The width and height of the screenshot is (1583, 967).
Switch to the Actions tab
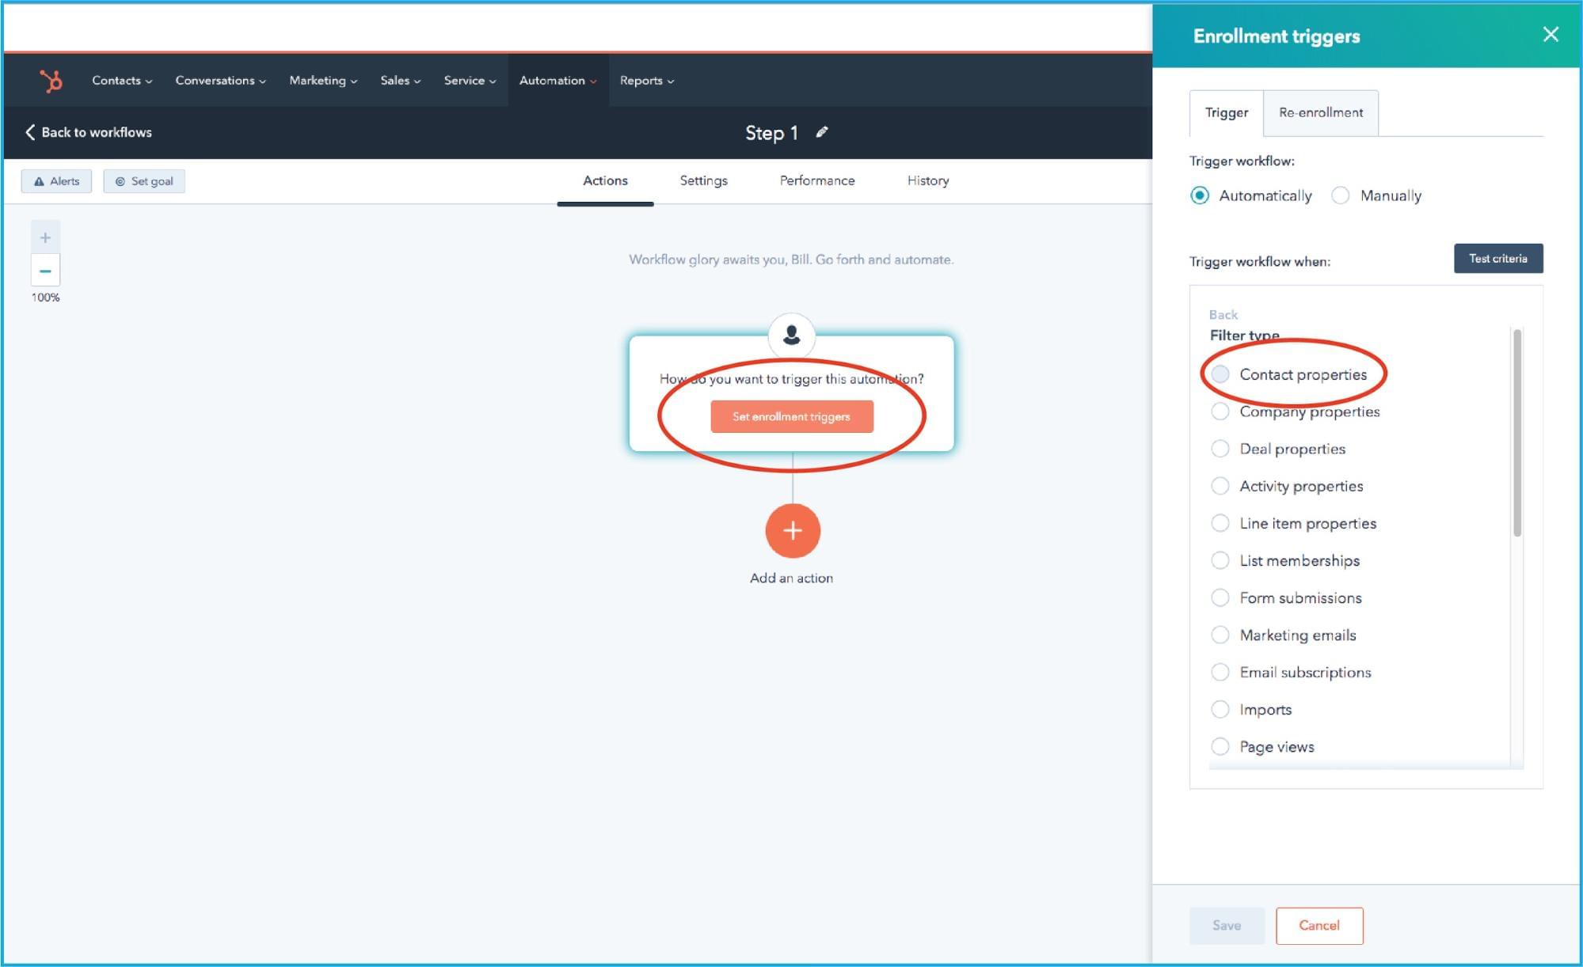pyautogui.click(x=605, y=180)
